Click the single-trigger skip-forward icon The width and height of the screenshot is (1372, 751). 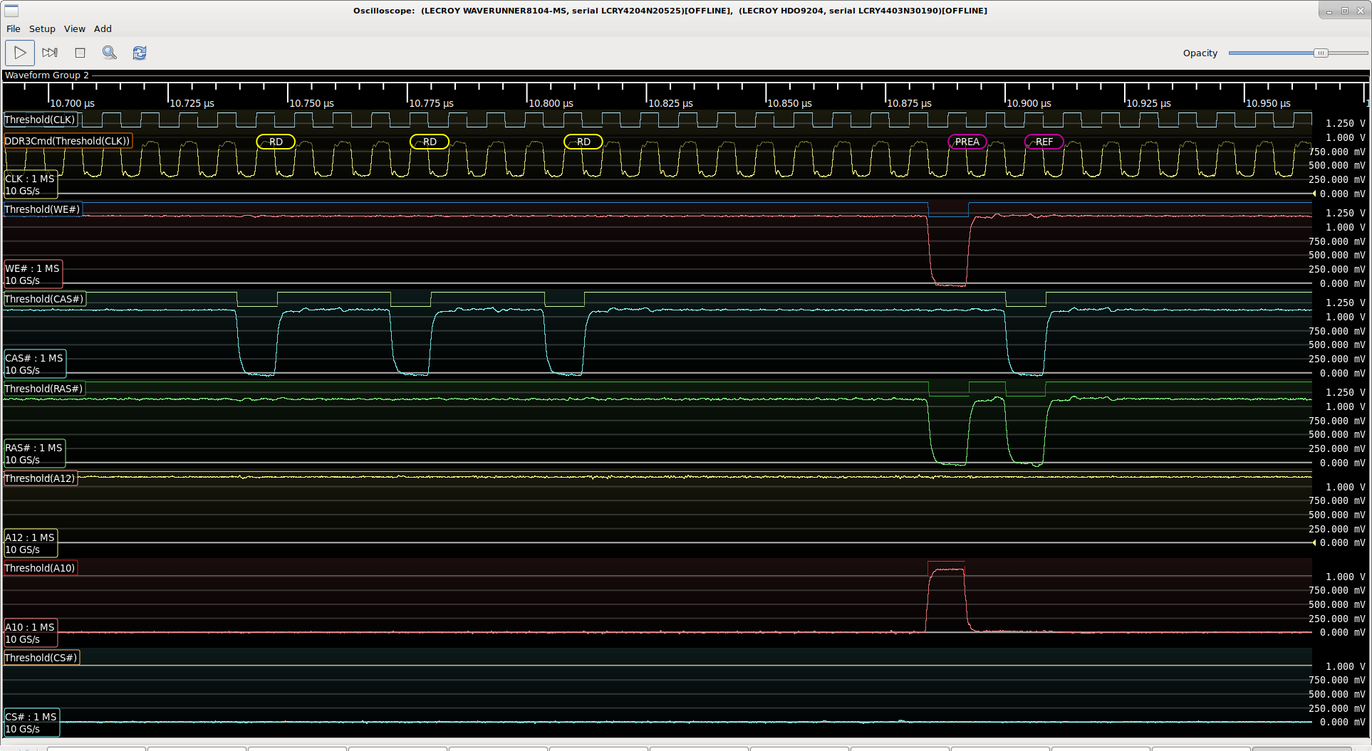(50, 53)
